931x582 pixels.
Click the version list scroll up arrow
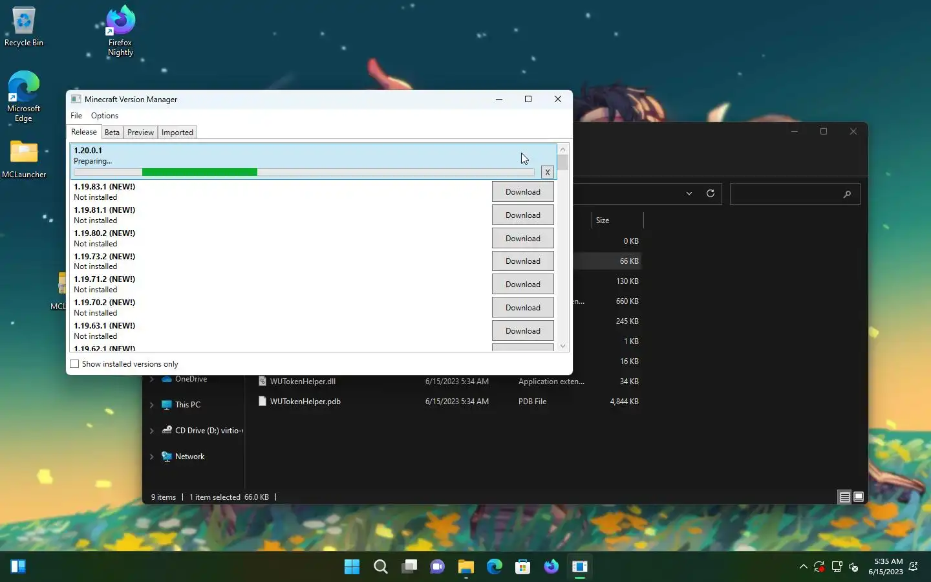point(562,149)
